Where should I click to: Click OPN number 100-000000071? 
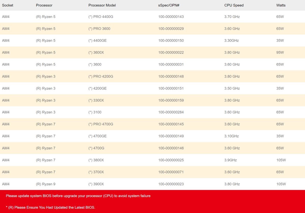[x=171, y=172]
